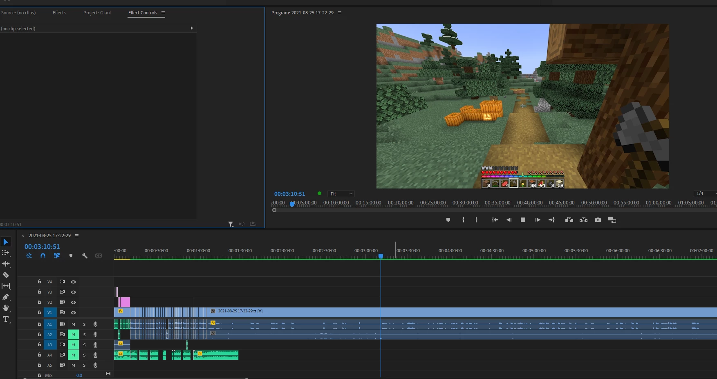Click the Program monitor playhead marker

click(x=292, y=204)
